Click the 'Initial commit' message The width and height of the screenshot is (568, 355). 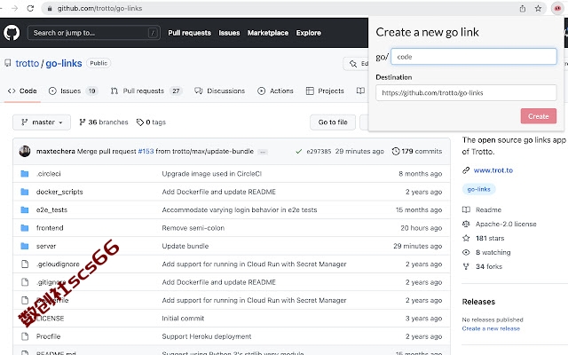183,319
